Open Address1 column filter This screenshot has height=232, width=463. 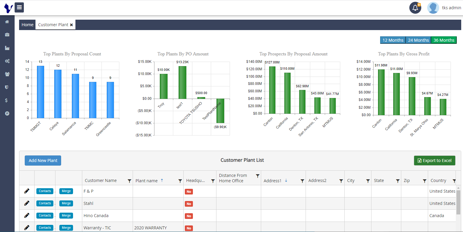click(302, 181)
